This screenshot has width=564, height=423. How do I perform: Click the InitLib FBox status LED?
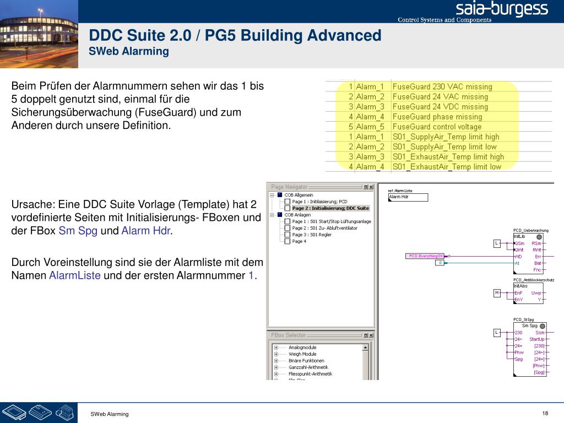point(539,237)
